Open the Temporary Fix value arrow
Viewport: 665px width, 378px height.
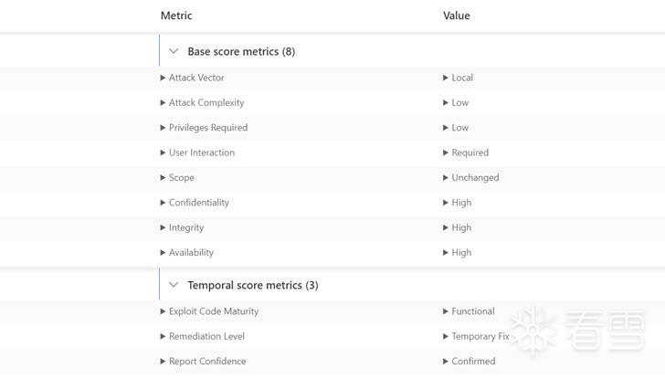click(446, 337)
